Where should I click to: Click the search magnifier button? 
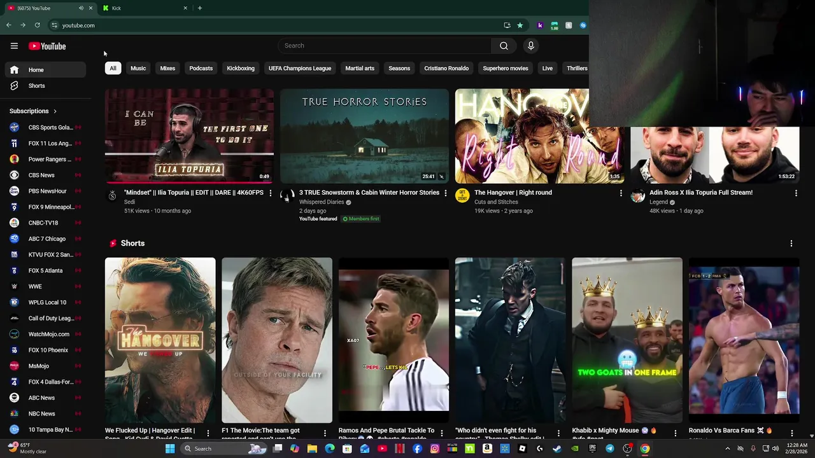point(504,46)
